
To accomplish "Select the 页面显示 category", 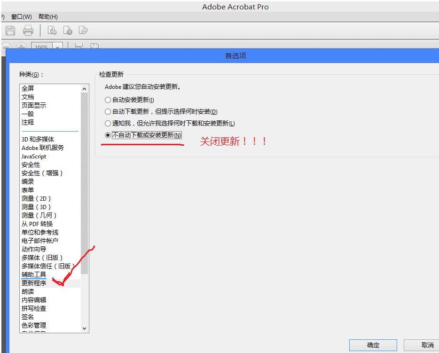I will click(x=34, y=105).
